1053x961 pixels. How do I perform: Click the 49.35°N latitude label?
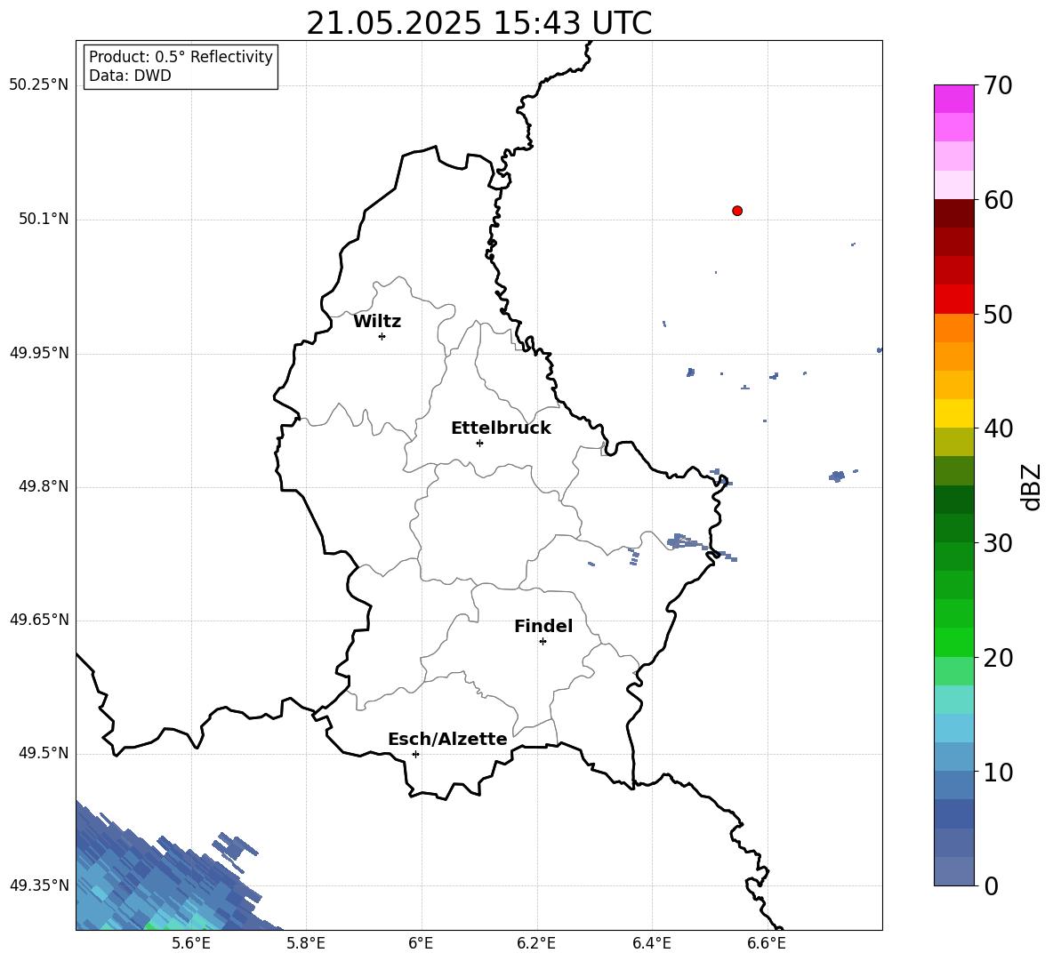pyautogui.click(x=39, y=885)
